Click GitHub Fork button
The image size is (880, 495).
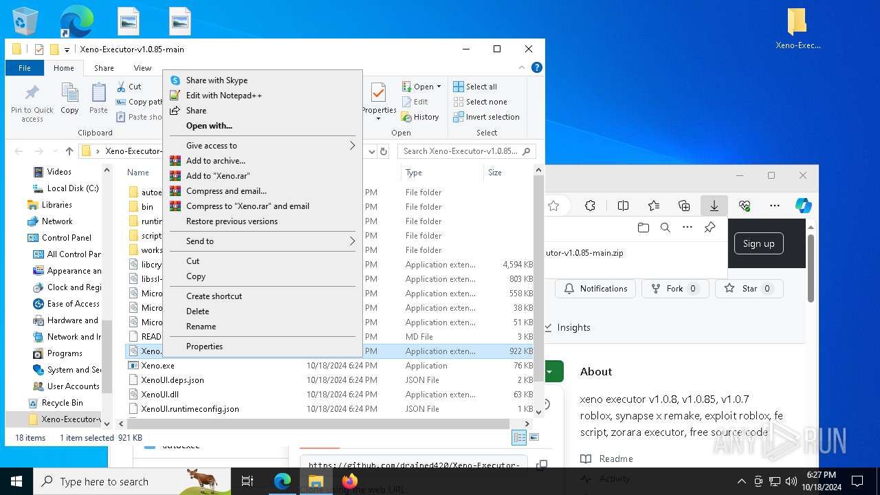(676, 289)
